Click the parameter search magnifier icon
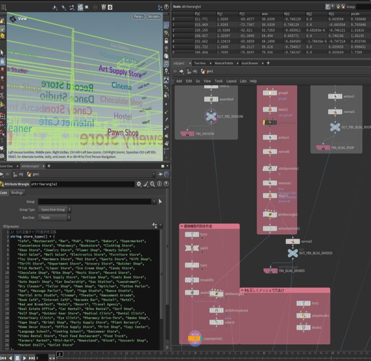This screenshot has width=371, height=361. coord(153,184)
